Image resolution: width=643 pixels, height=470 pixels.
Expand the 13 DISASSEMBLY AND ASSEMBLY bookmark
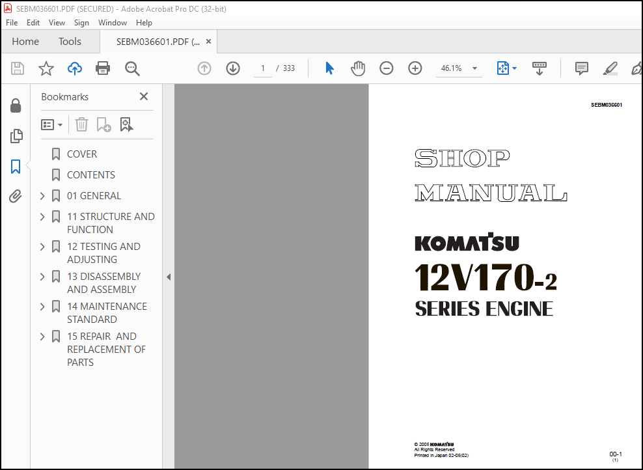(x=42, y=277)
